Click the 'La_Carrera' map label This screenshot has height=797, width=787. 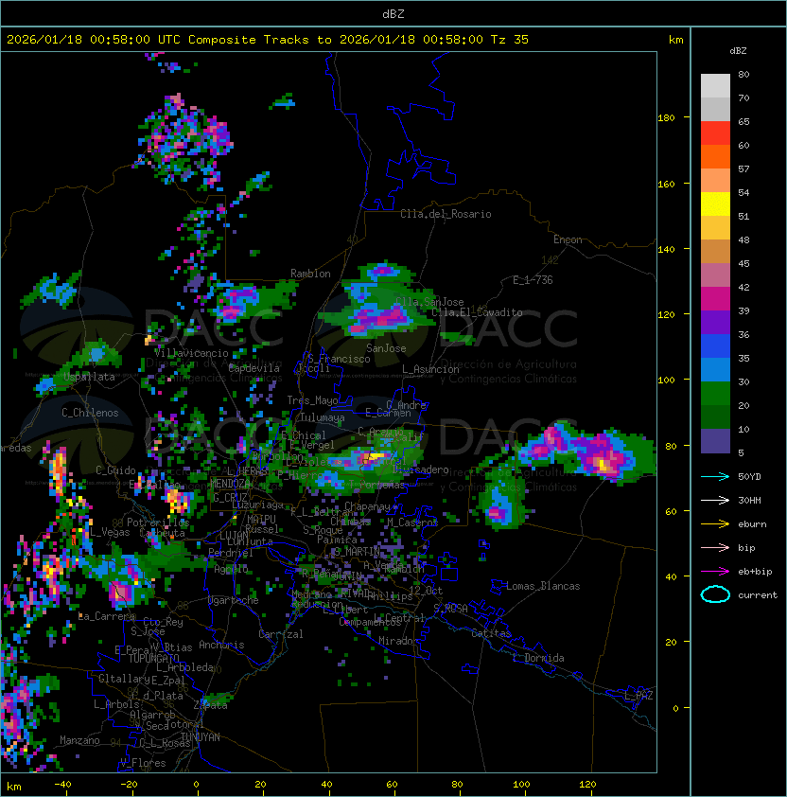(107, 616)
